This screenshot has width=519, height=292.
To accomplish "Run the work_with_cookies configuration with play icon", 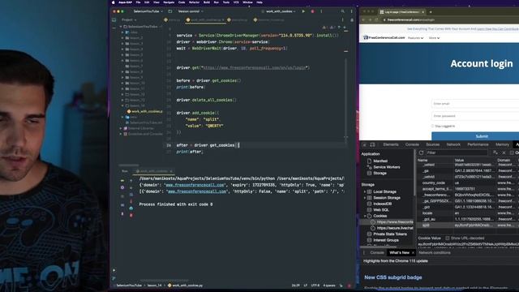I will tap(303, 11).
